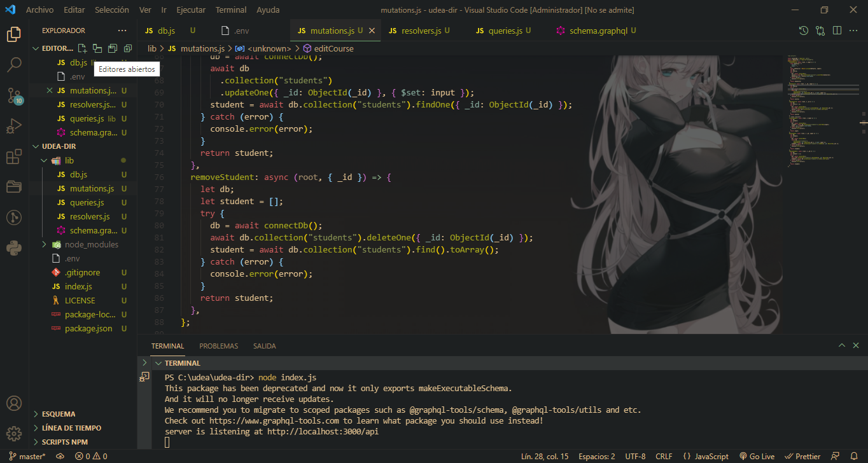The width and height of the screenshot is (868, 463).
Task: Open the Search view in activity bar
Action: click(14, 64)
